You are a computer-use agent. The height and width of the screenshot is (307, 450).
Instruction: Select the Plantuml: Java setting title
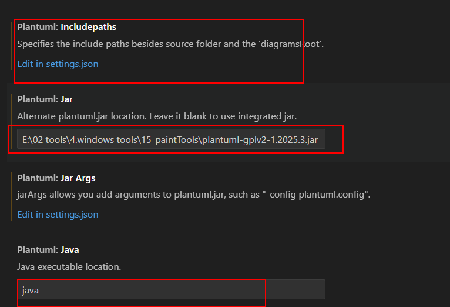tap(48, 250)
